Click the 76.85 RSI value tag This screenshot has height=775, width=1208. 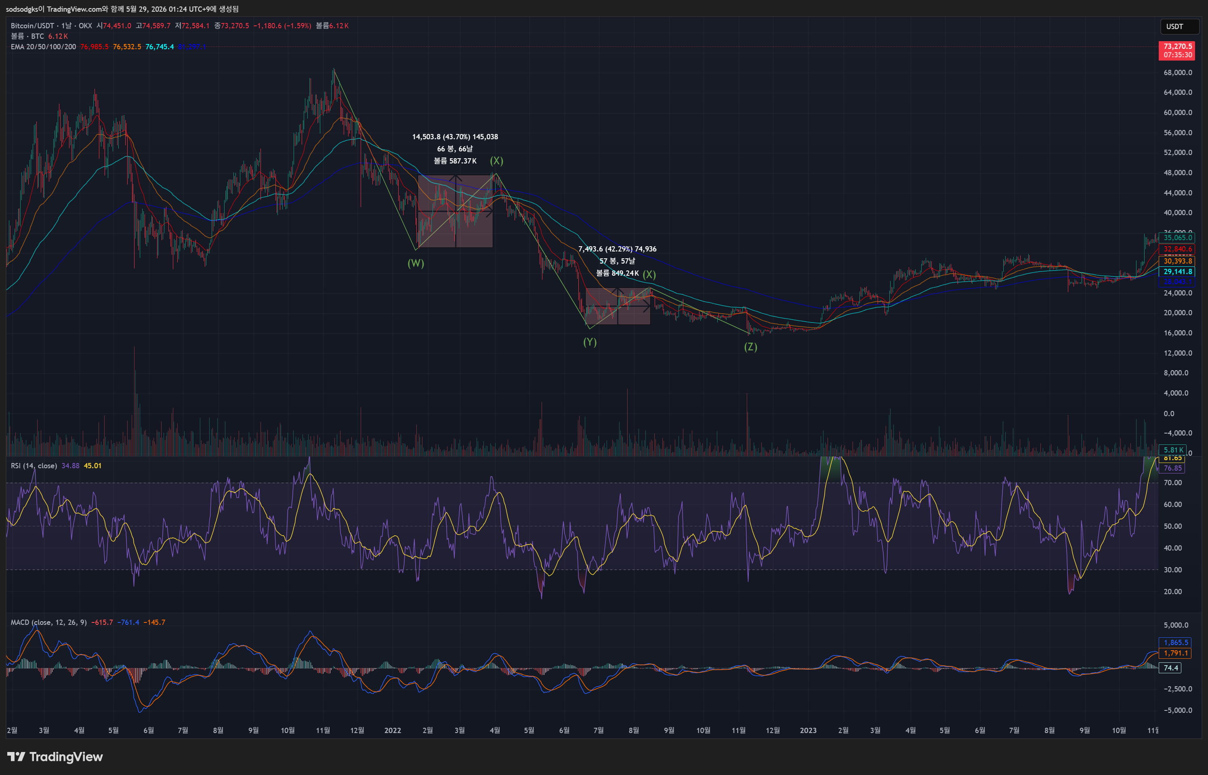[1172, 469]
